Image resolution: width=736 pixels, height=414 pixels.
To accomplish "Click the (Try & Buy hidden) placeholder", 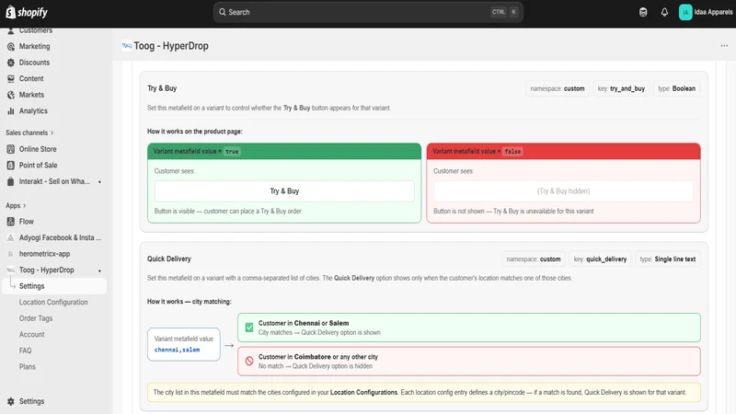I will tap(563, 191).
